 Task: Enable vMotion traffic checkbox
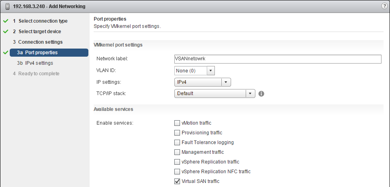(177, 123)
